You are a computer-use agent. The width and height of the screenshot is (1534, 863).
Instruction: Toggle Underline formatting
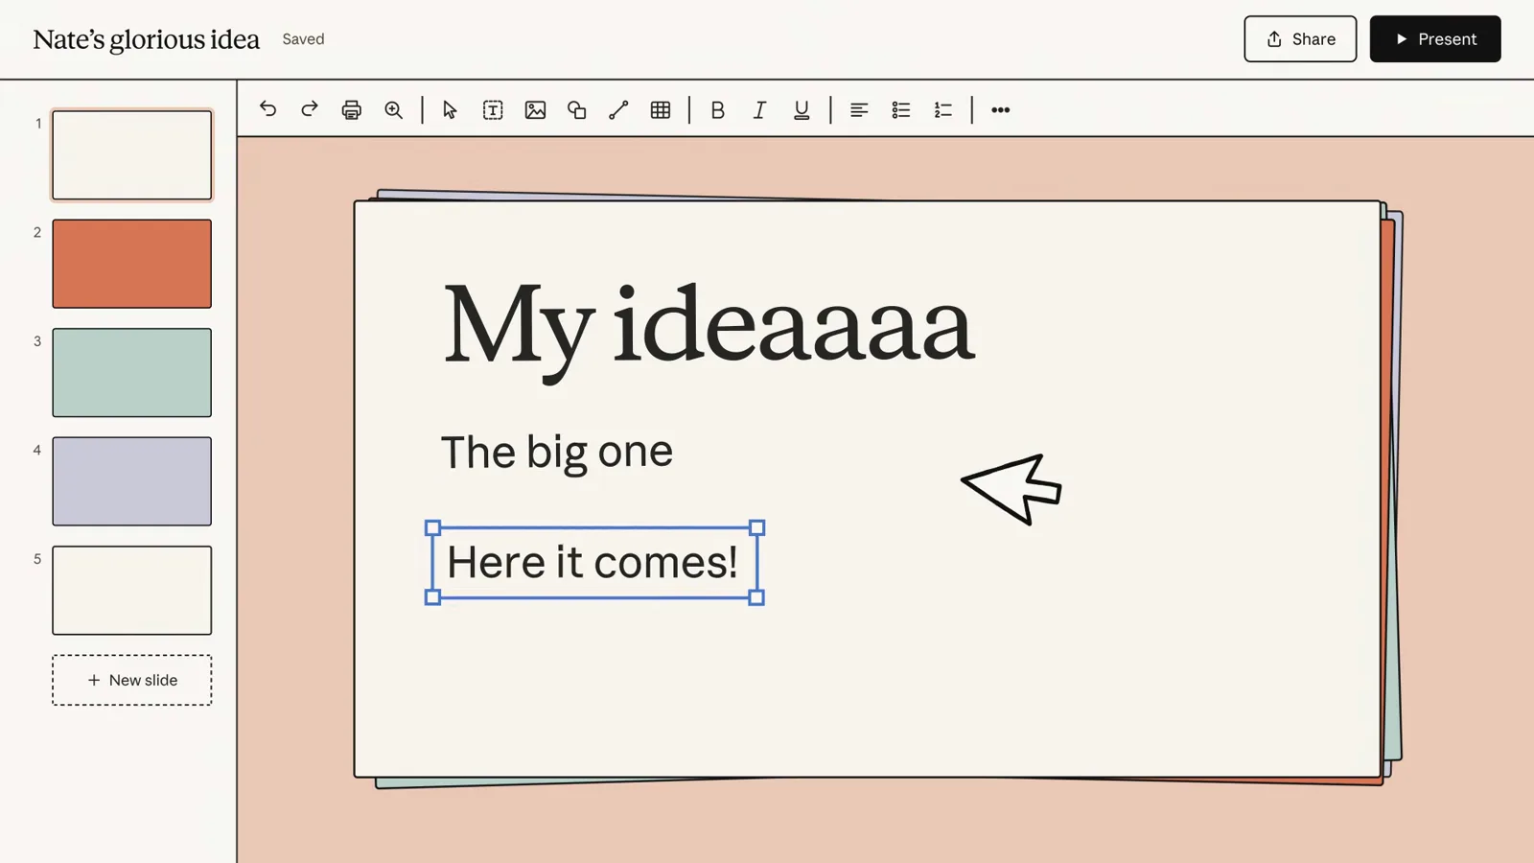pos(802,109)
